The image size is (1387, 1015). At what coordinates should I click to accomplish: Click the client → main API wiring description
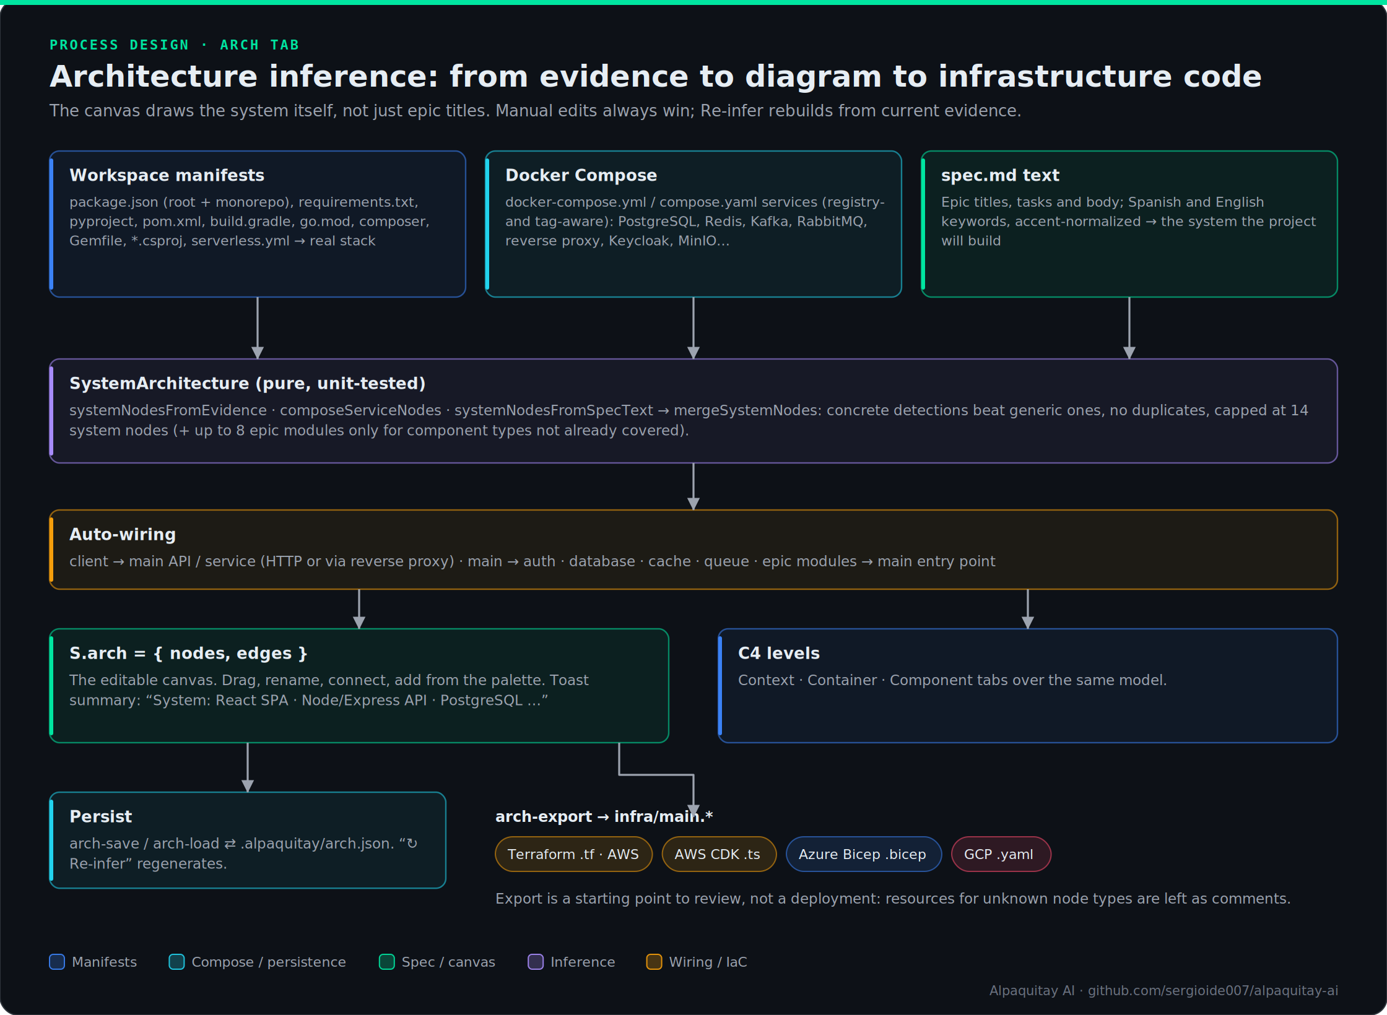point(532,561)
